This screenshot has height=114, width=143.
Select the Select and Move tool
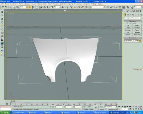coord(45,7)
